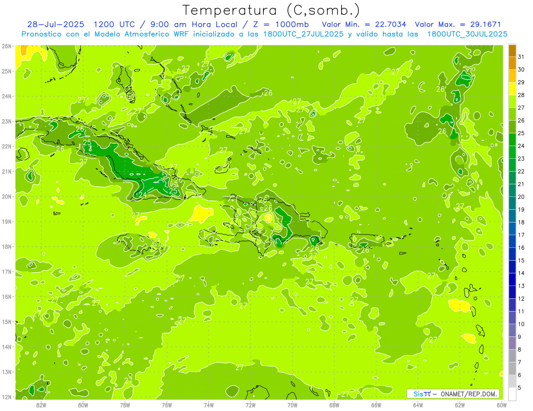
Task: Click the colorbar label "31"
Action: tap(521, 57)
